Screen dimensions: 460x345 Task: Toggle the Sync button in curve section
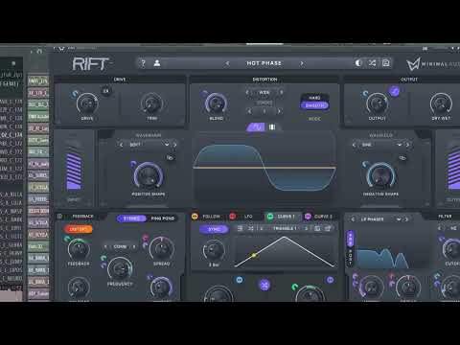(214, 229)
